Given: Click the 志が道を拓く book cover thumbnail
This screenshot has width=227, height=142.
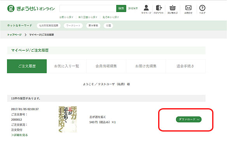Looking at the screenshot, I should pyautogui.click(x=68, y=119).
